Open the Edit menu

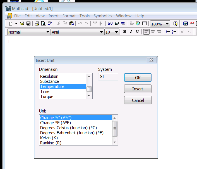(28, 16)
